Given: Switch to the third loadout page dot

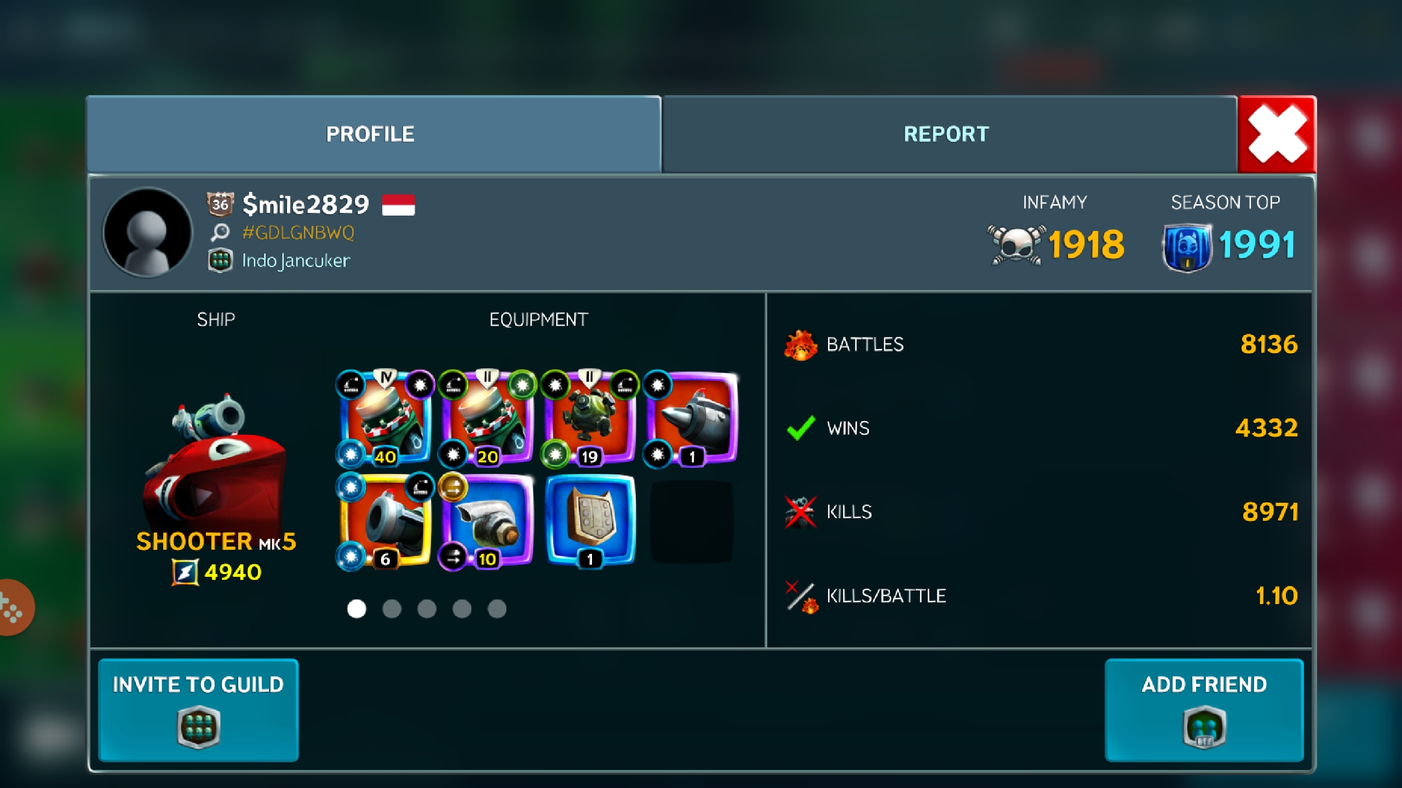Looking at the screenshot, I should click(x=427, y=609).
